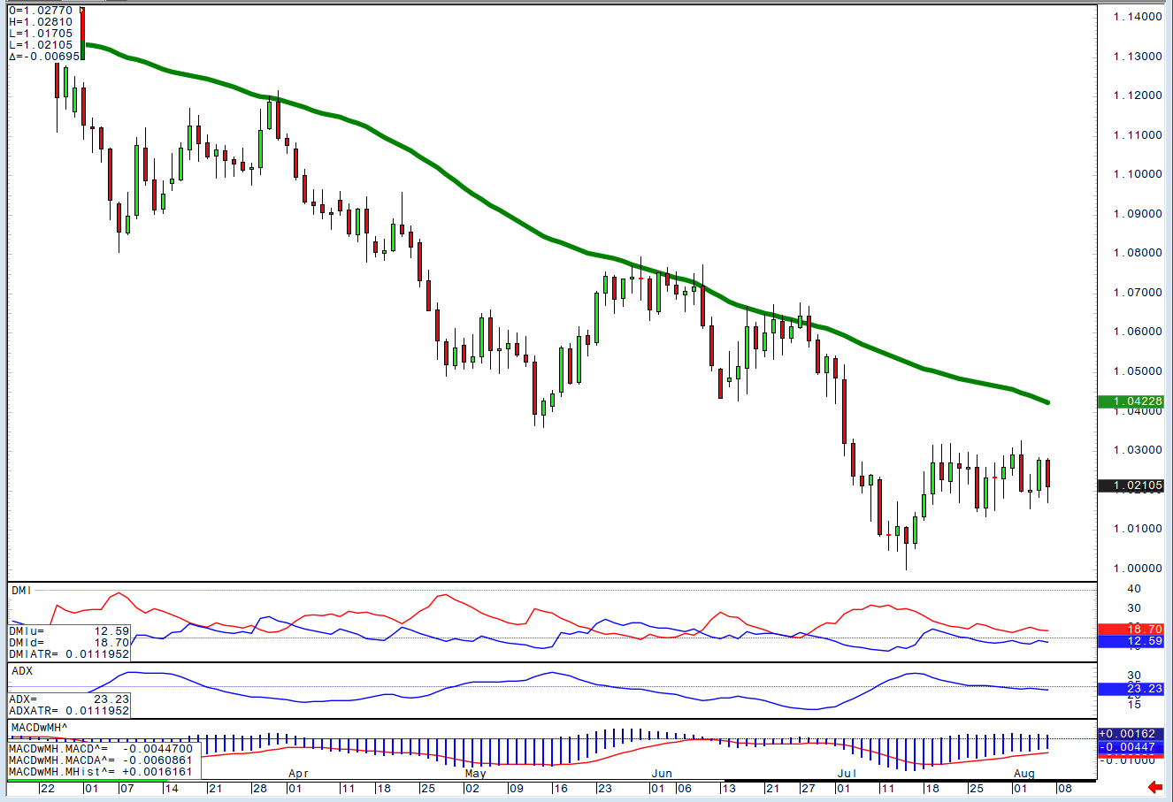Click the Jun month label on time axis
The width and height of the screenshot is (1173, 802).
[x=661, y=774]
